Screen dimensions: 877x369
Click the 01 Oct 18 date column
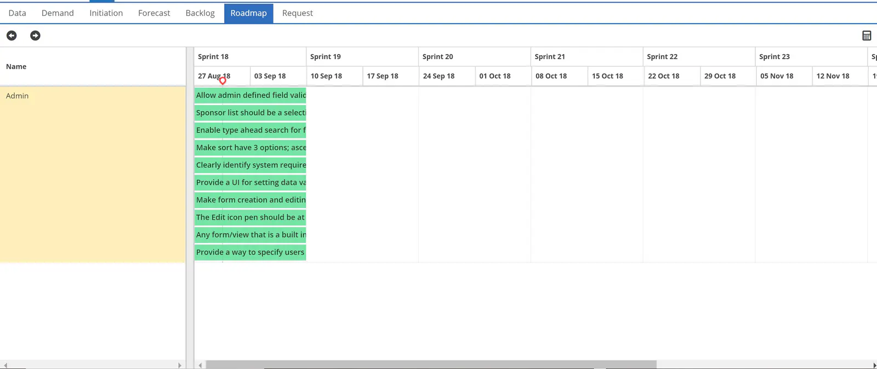click(x=503, y=76)
